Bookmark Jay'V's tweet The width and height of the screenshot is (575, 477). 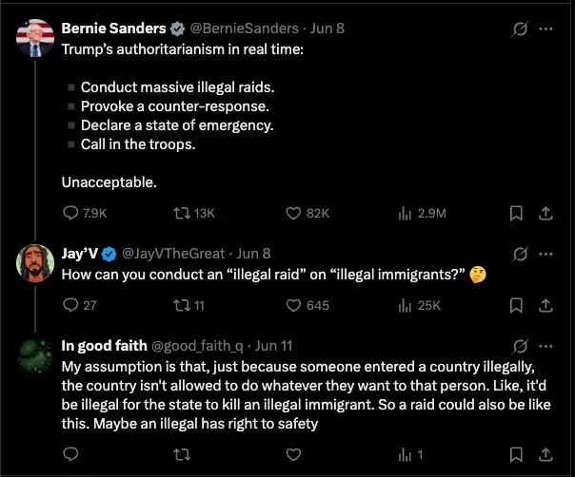point(516,305)
